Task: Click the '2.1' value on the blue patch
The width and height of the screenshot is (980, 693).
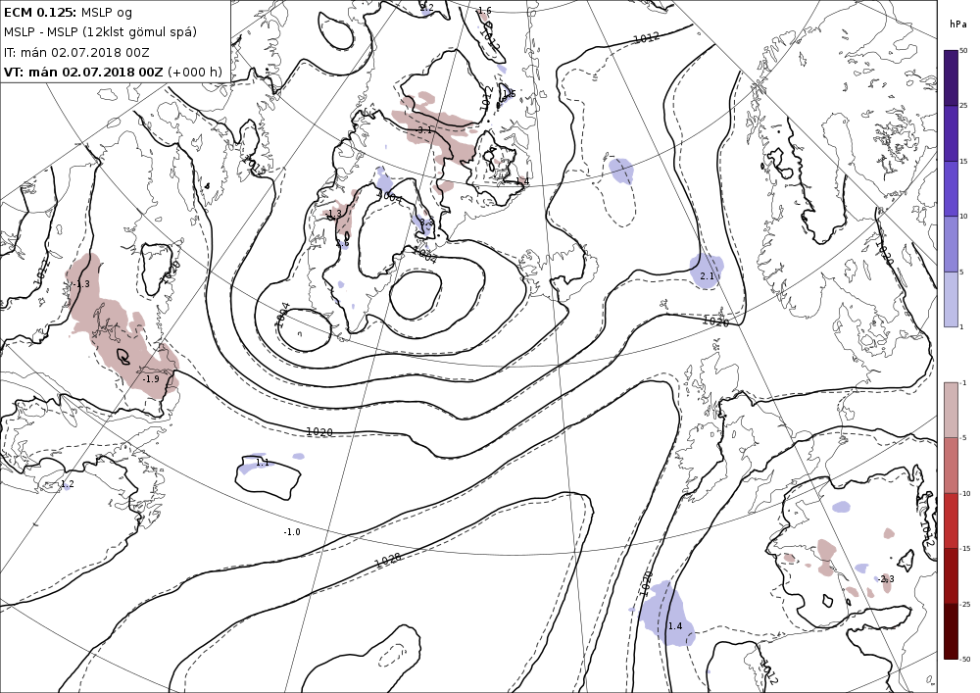Action: point(707,275)
